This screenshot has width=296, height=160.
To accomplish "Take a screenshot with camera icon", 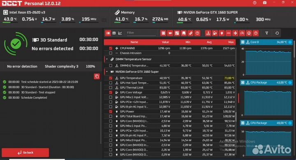I will 265,2.
